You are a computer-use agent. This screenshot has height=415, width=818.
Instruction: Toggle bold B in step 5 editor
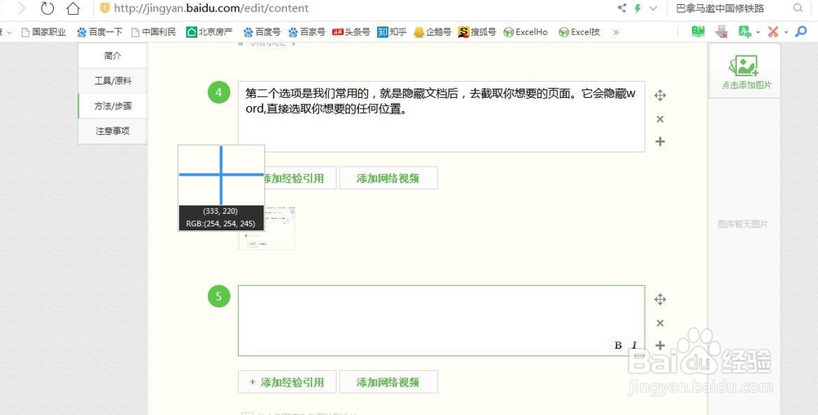(x=618, y=346)
